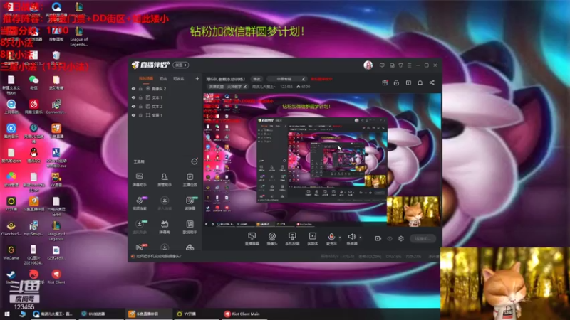Toggle the preview eye icon beside the gear

(x=390, y=238)
